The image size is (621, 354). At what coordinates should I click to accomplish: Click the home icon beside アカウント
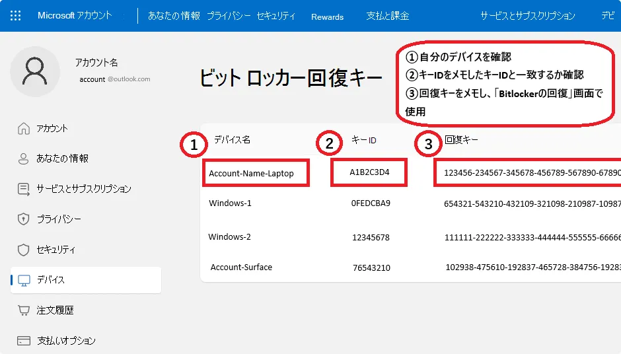(x=23, y=129)
